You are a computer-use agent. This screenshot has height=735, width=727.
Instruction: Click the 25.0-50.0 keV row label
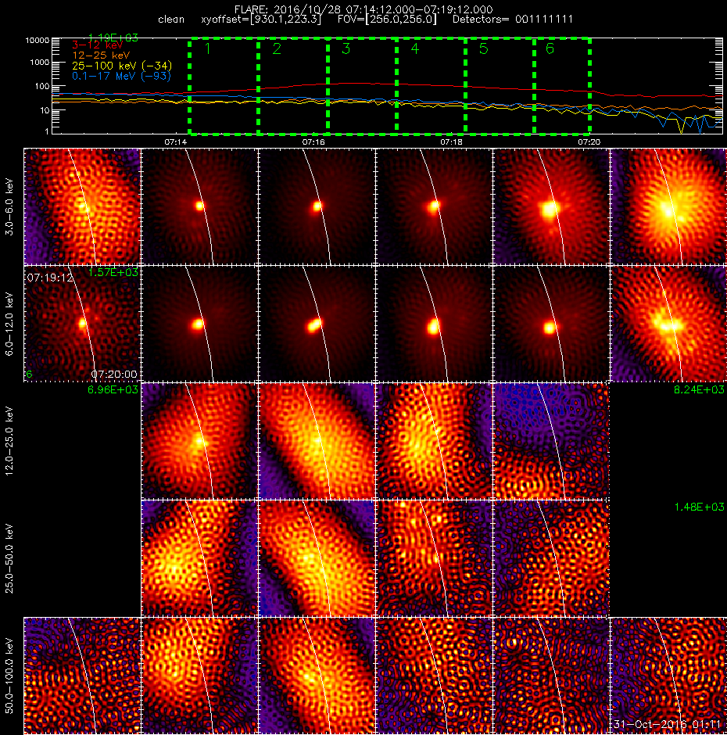coord(9,558)
